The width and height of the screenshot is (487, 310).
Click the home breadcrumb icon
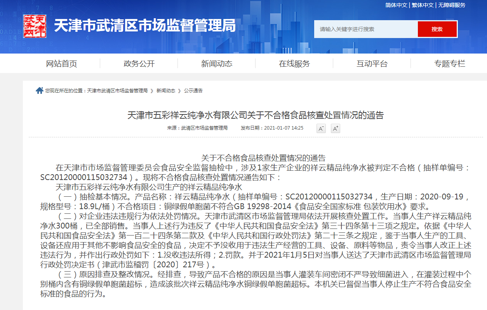click(x=39, y=90)
